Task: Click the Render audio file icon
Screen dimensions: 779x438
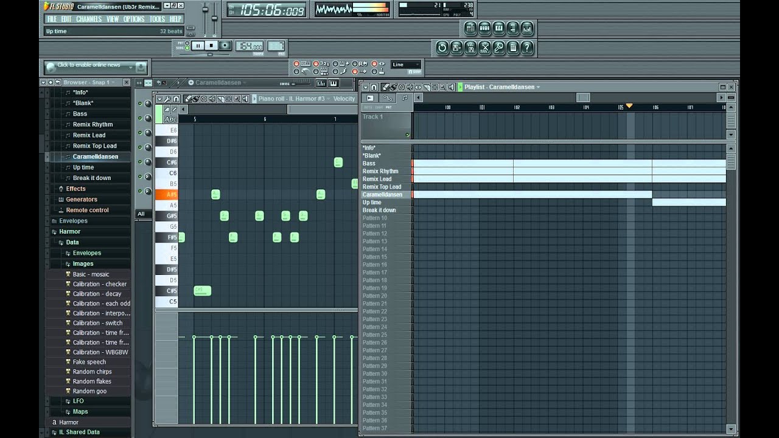Action: (470, 47)
